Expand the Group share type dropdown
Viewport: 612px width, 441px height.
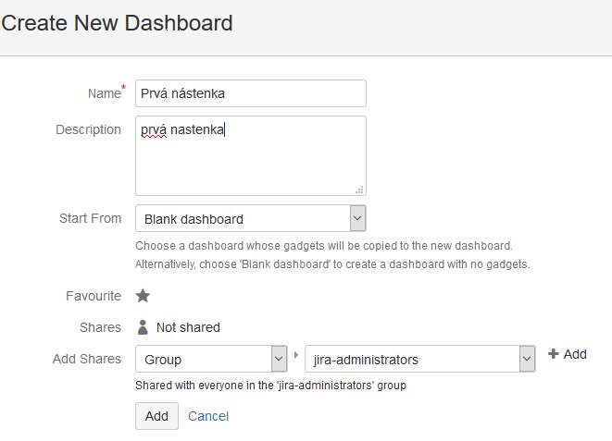click(279, 359)
